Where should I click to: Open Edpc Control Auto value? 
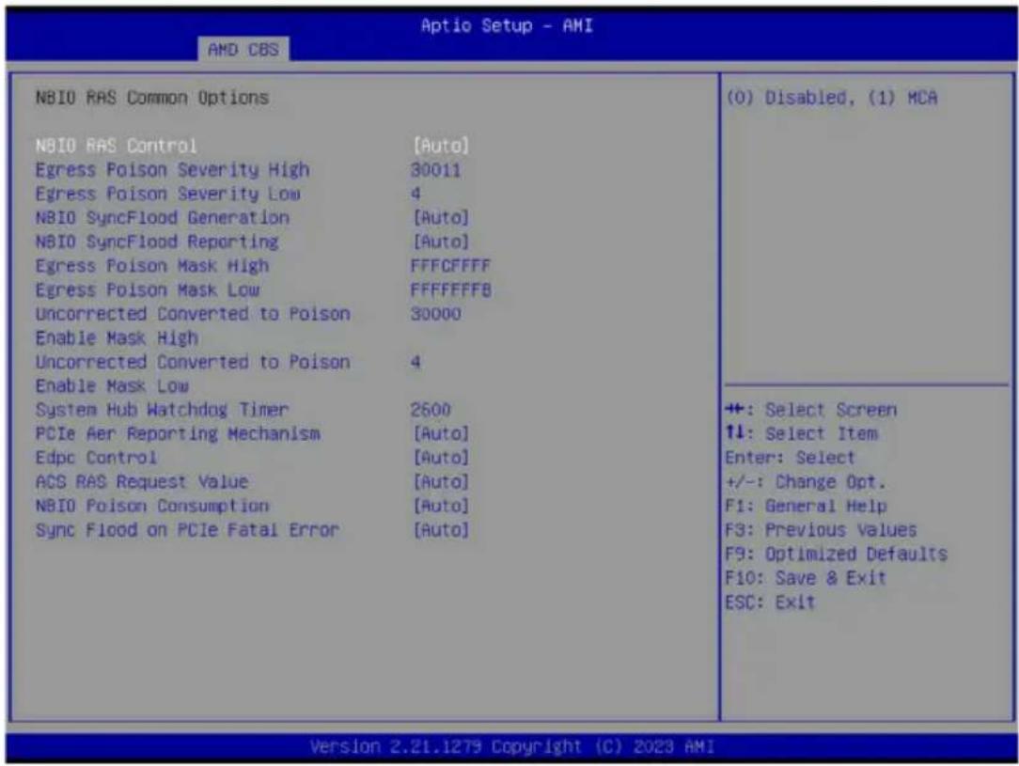click(441, 458)
